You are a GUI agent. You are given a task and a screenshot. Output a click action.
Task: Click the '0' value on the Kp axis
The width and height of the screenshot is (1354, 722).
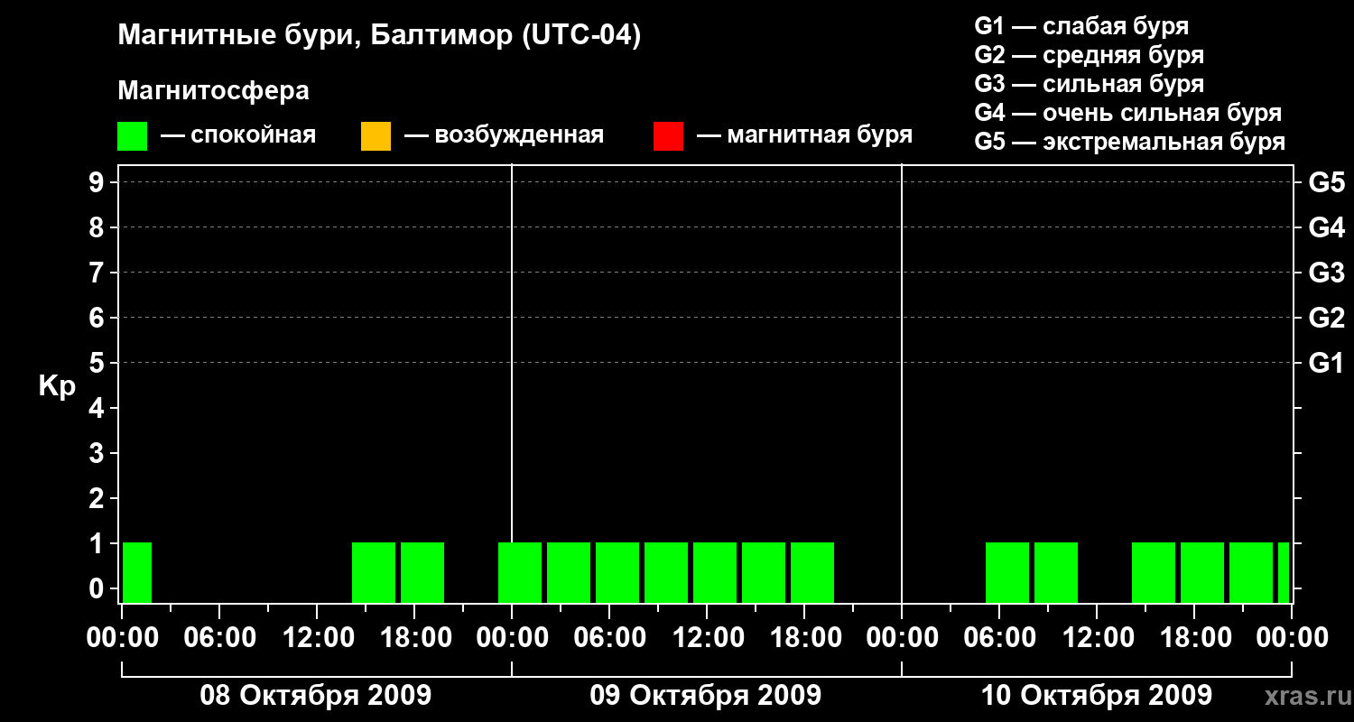pyautogui.click(x=98, y=588)
